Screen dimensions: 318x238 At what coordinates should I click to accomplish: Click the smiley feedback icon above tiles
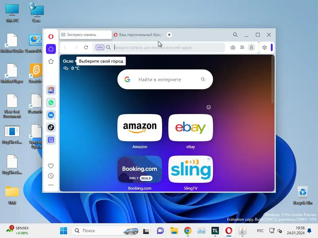[209, 107]
